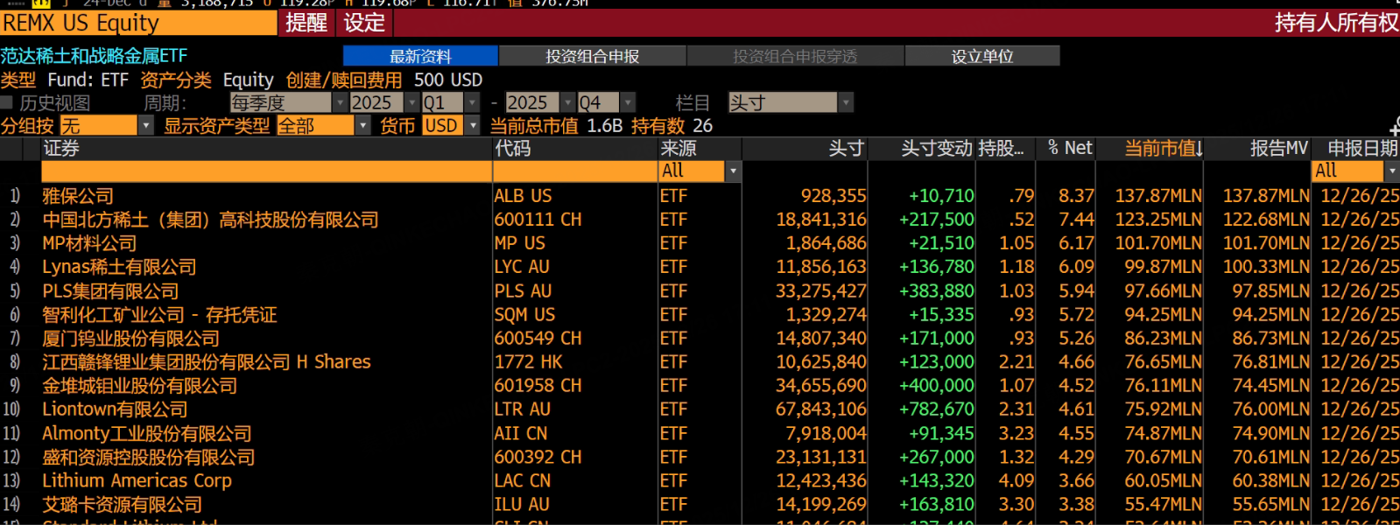Click the 持有人所有权 title label
Viewport: 1400px width, 525px height.
[x=1336, y=23]
